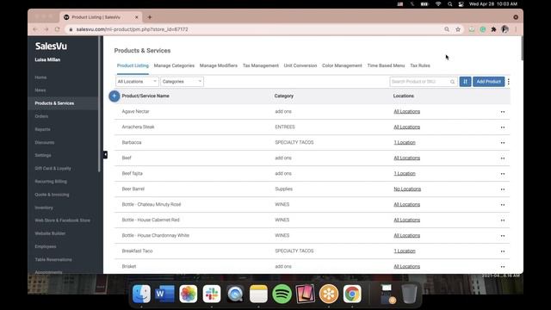This screenshot has width=551, height=310.
Task: Click the Product/Service Name column header
Action: click(x=145, y=96)
